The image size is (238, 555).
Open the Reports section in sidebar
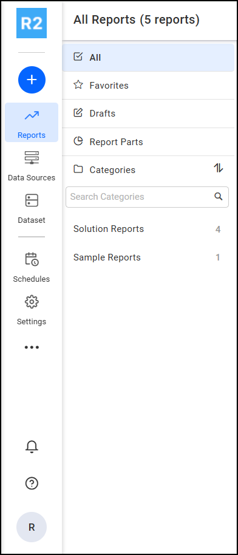click(32, 123)
